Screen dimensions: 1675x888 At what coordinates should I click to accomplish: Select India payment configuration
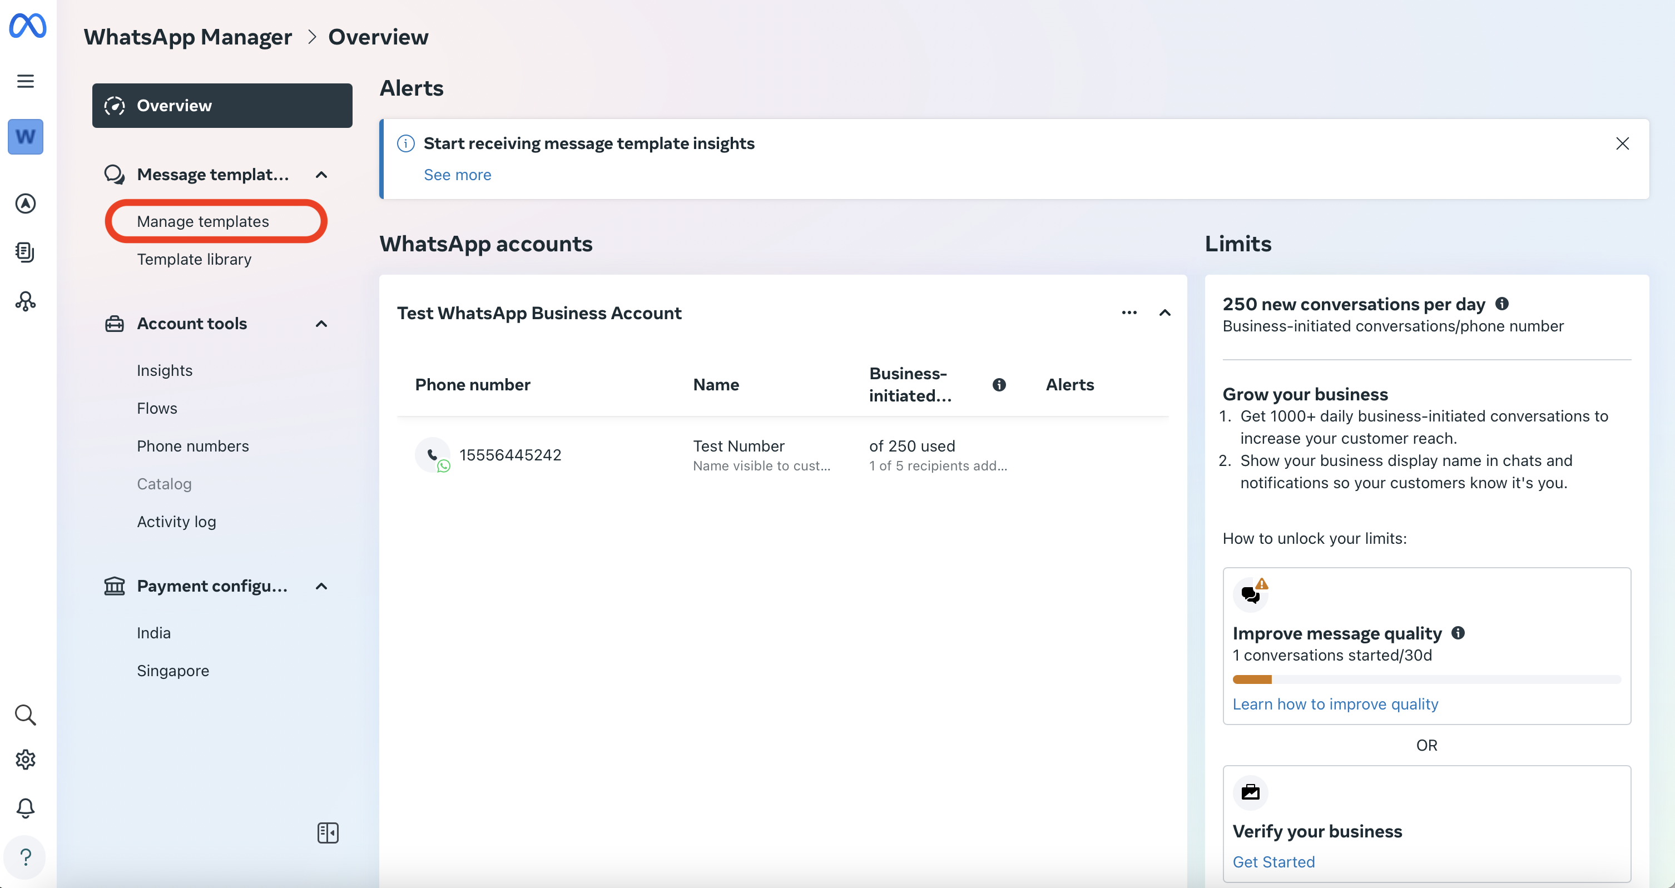pos(153,633)
